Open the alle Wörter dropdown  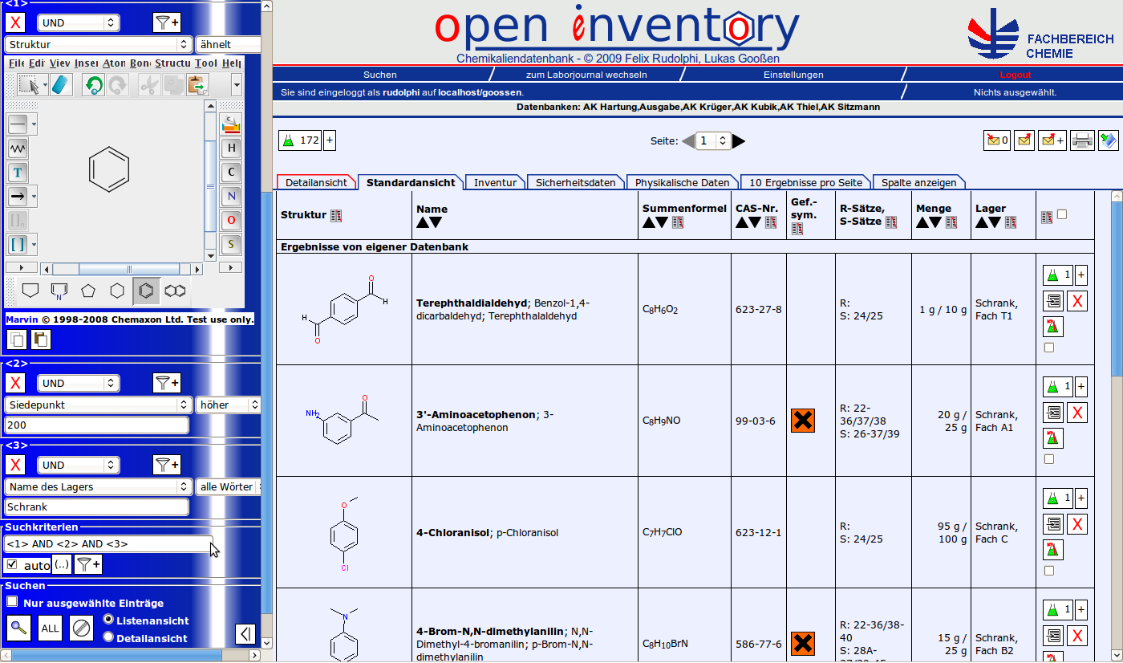coord(229,486)
